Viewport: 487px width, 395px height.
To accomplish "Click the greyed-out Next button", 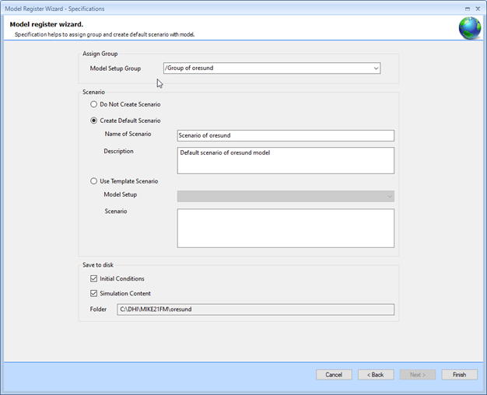I will [x=418, y=375].
